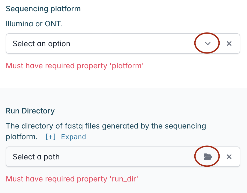
Task: Click the Sequencing platform heading
Action: pyautogui.click(x=43, y=9)
